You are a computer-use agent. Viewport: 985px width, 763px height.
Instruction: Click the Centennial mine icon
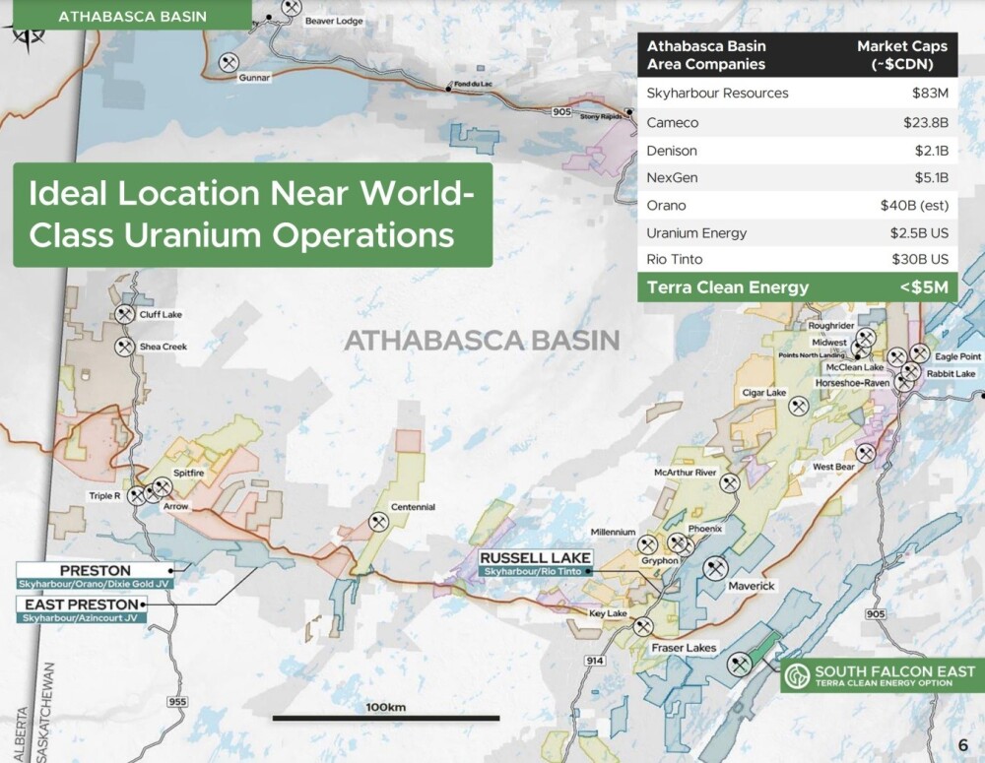(x=378, y=521)
